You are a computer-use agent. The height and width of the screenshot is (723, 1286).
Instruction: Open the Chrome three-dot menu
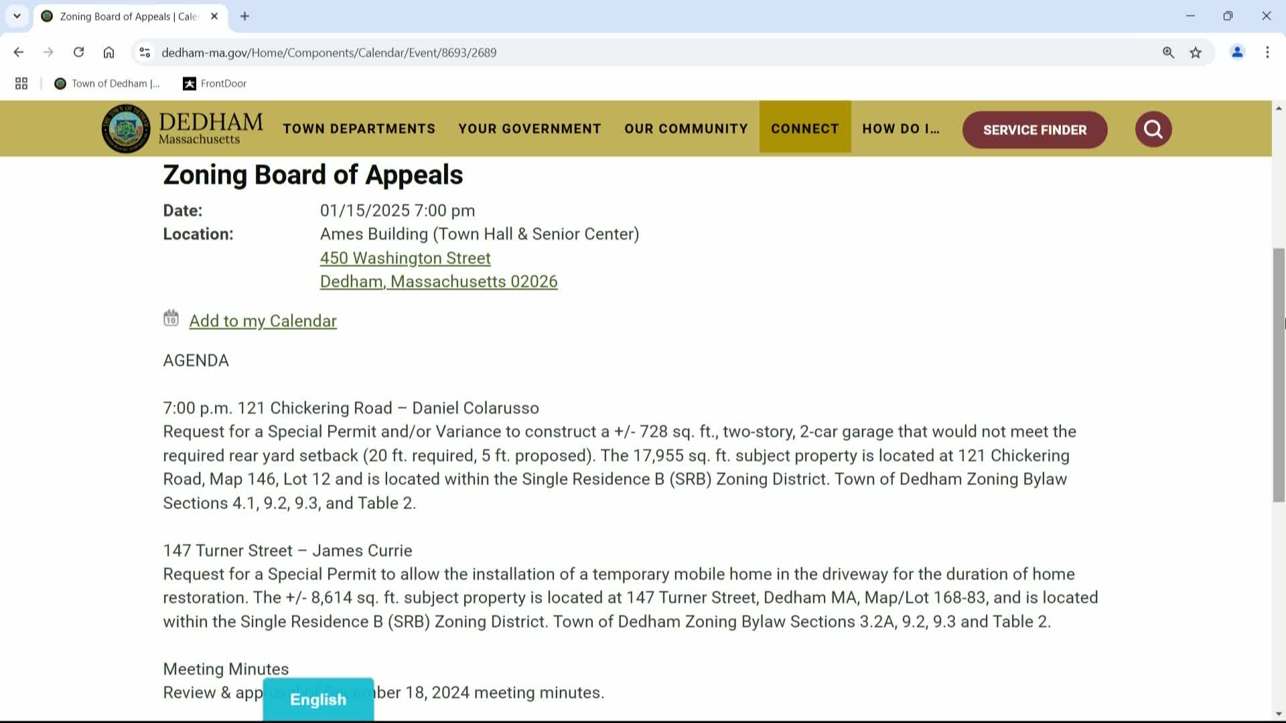click(1267, 52)
